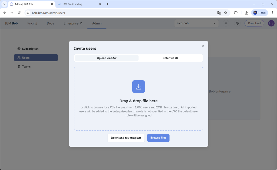Open the Chrome three-dot menu

(272, 13)
